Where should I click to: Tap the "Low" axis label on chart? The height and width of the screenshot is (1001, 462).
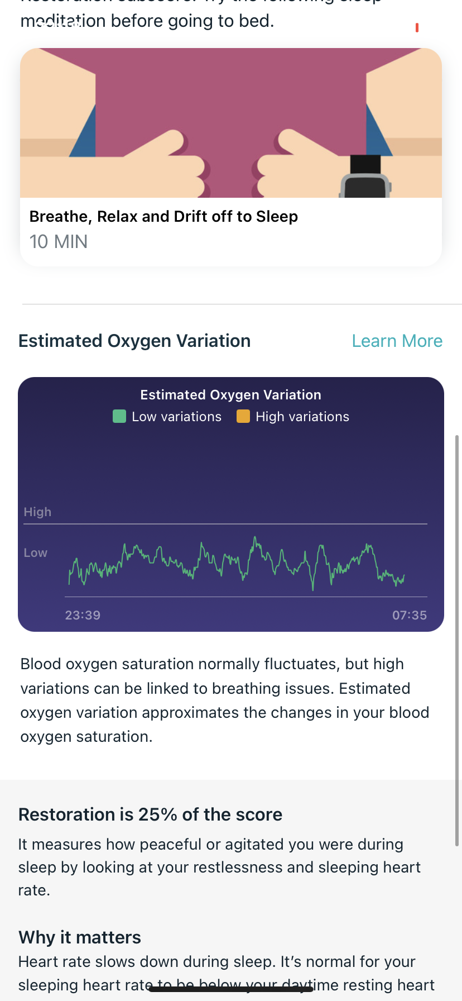pyautogui.click(x=35, y=553)
